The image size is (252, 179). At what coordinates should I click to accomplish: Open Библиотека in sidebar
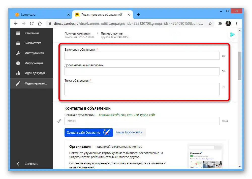31,43
